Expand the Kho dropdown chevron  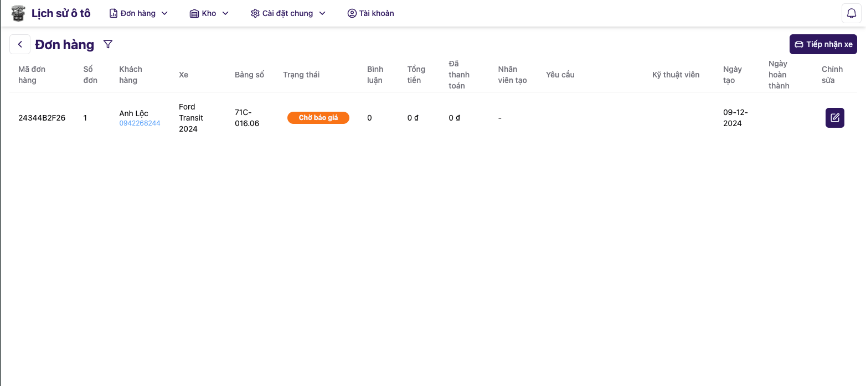[x=225, y=13]
